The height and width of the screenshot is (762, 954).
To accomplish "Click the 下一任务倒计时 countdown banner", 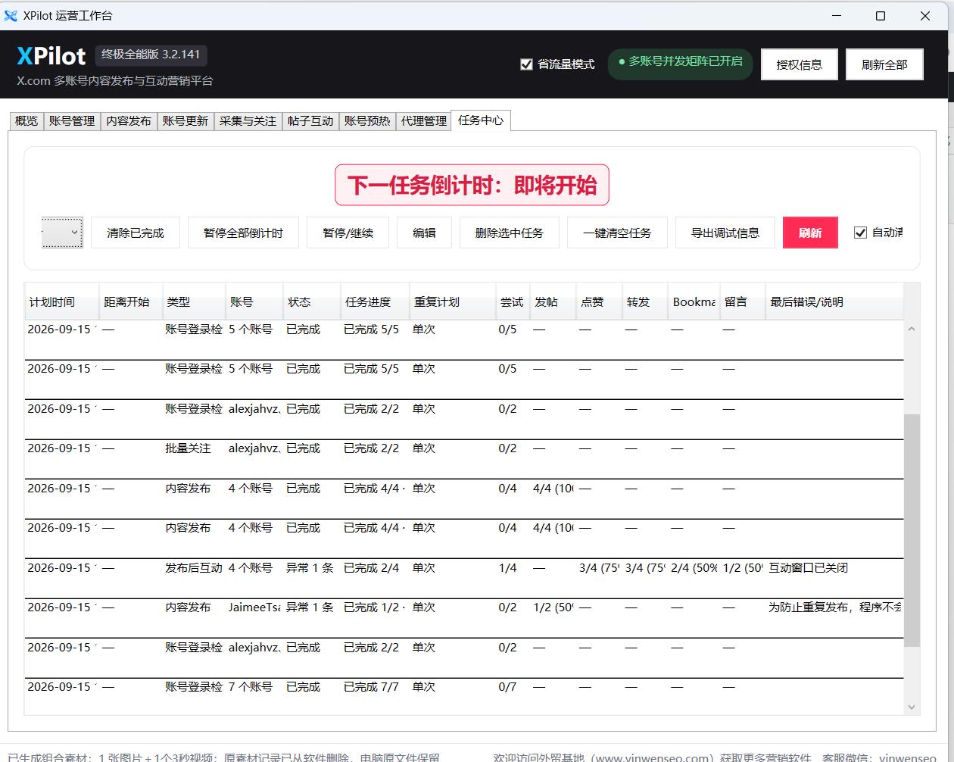I will pyautogui.click(x=472, y=185).
